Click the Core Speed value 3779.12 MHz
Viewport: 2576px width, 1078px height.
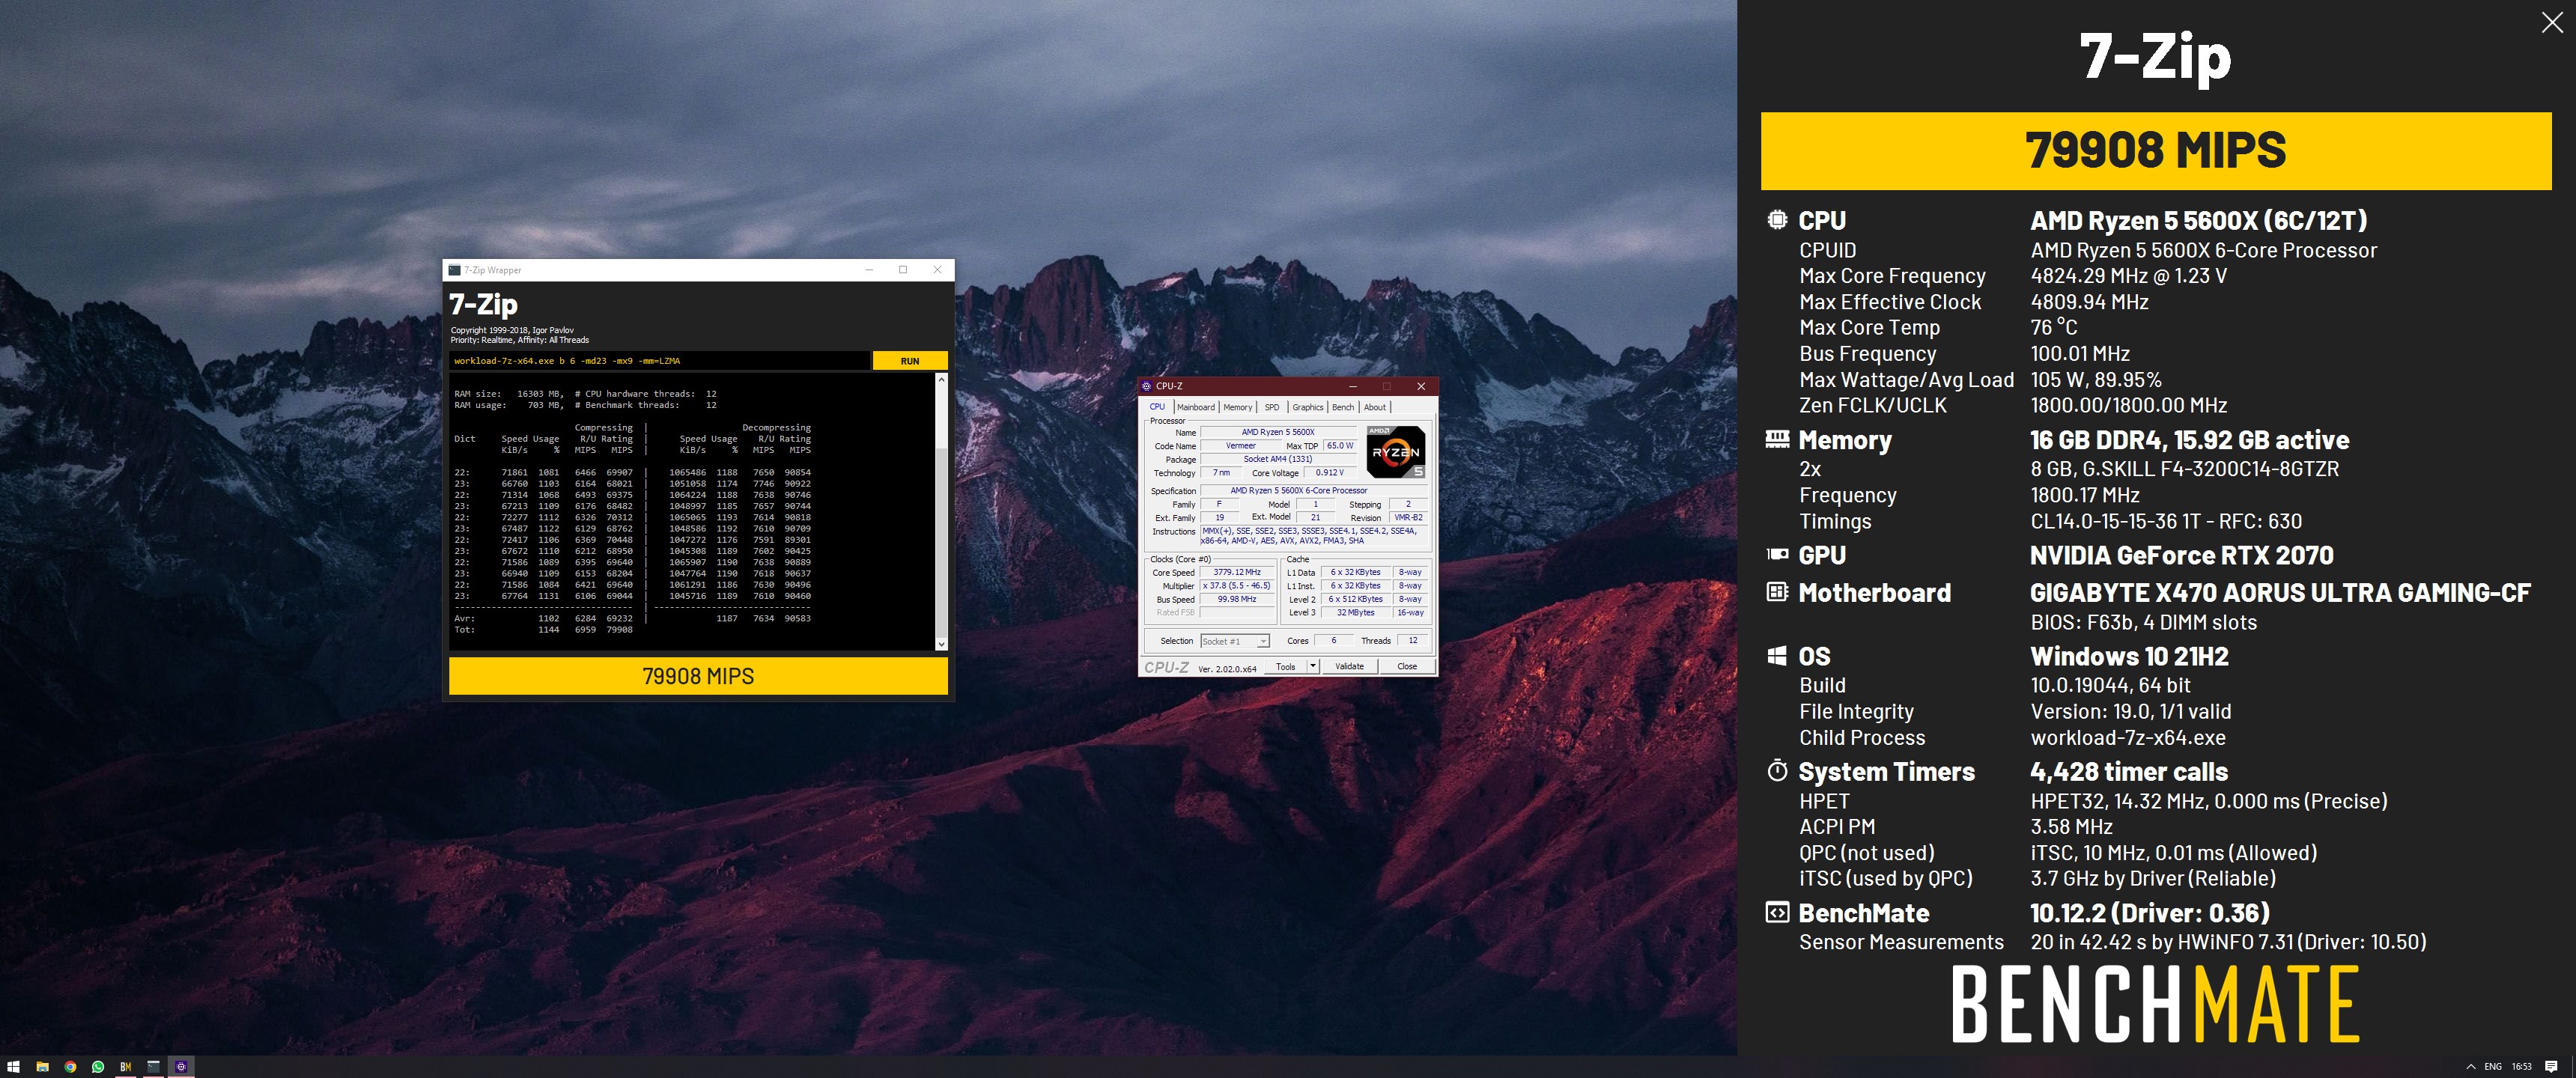tap(1237, 572)
